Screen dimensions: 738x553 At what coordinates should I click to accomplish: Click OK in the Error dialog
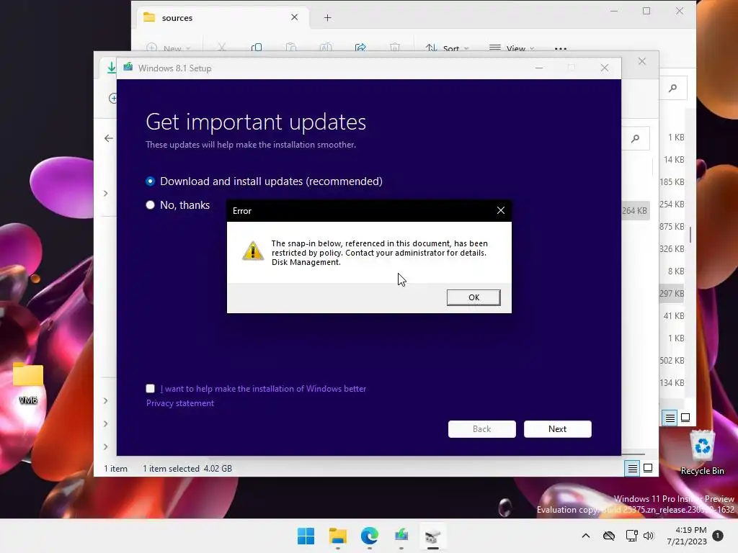pos(474,297)
